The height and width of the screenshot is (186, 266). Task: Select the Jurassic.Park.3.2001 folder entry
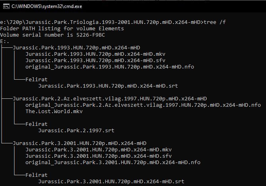(80, 143)
